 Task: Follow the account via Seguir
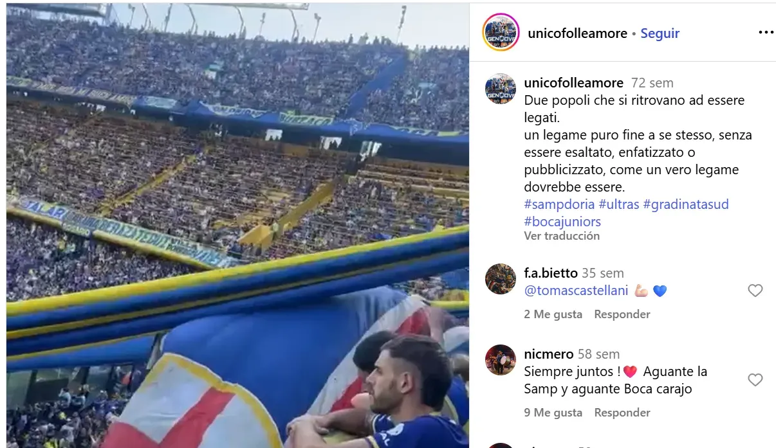(x=660, y=33)
